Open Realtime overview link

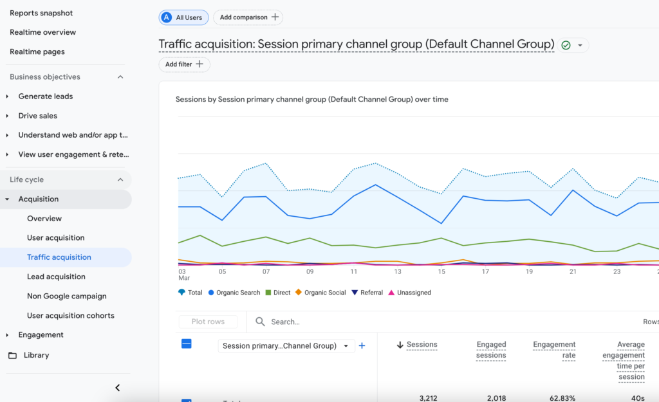tap(42, 32)
